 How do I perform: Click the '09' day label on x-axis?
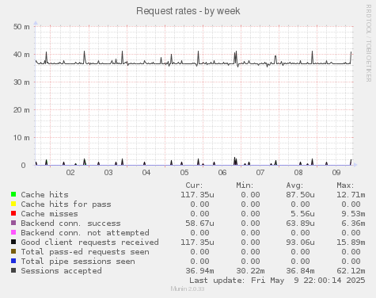336,173
